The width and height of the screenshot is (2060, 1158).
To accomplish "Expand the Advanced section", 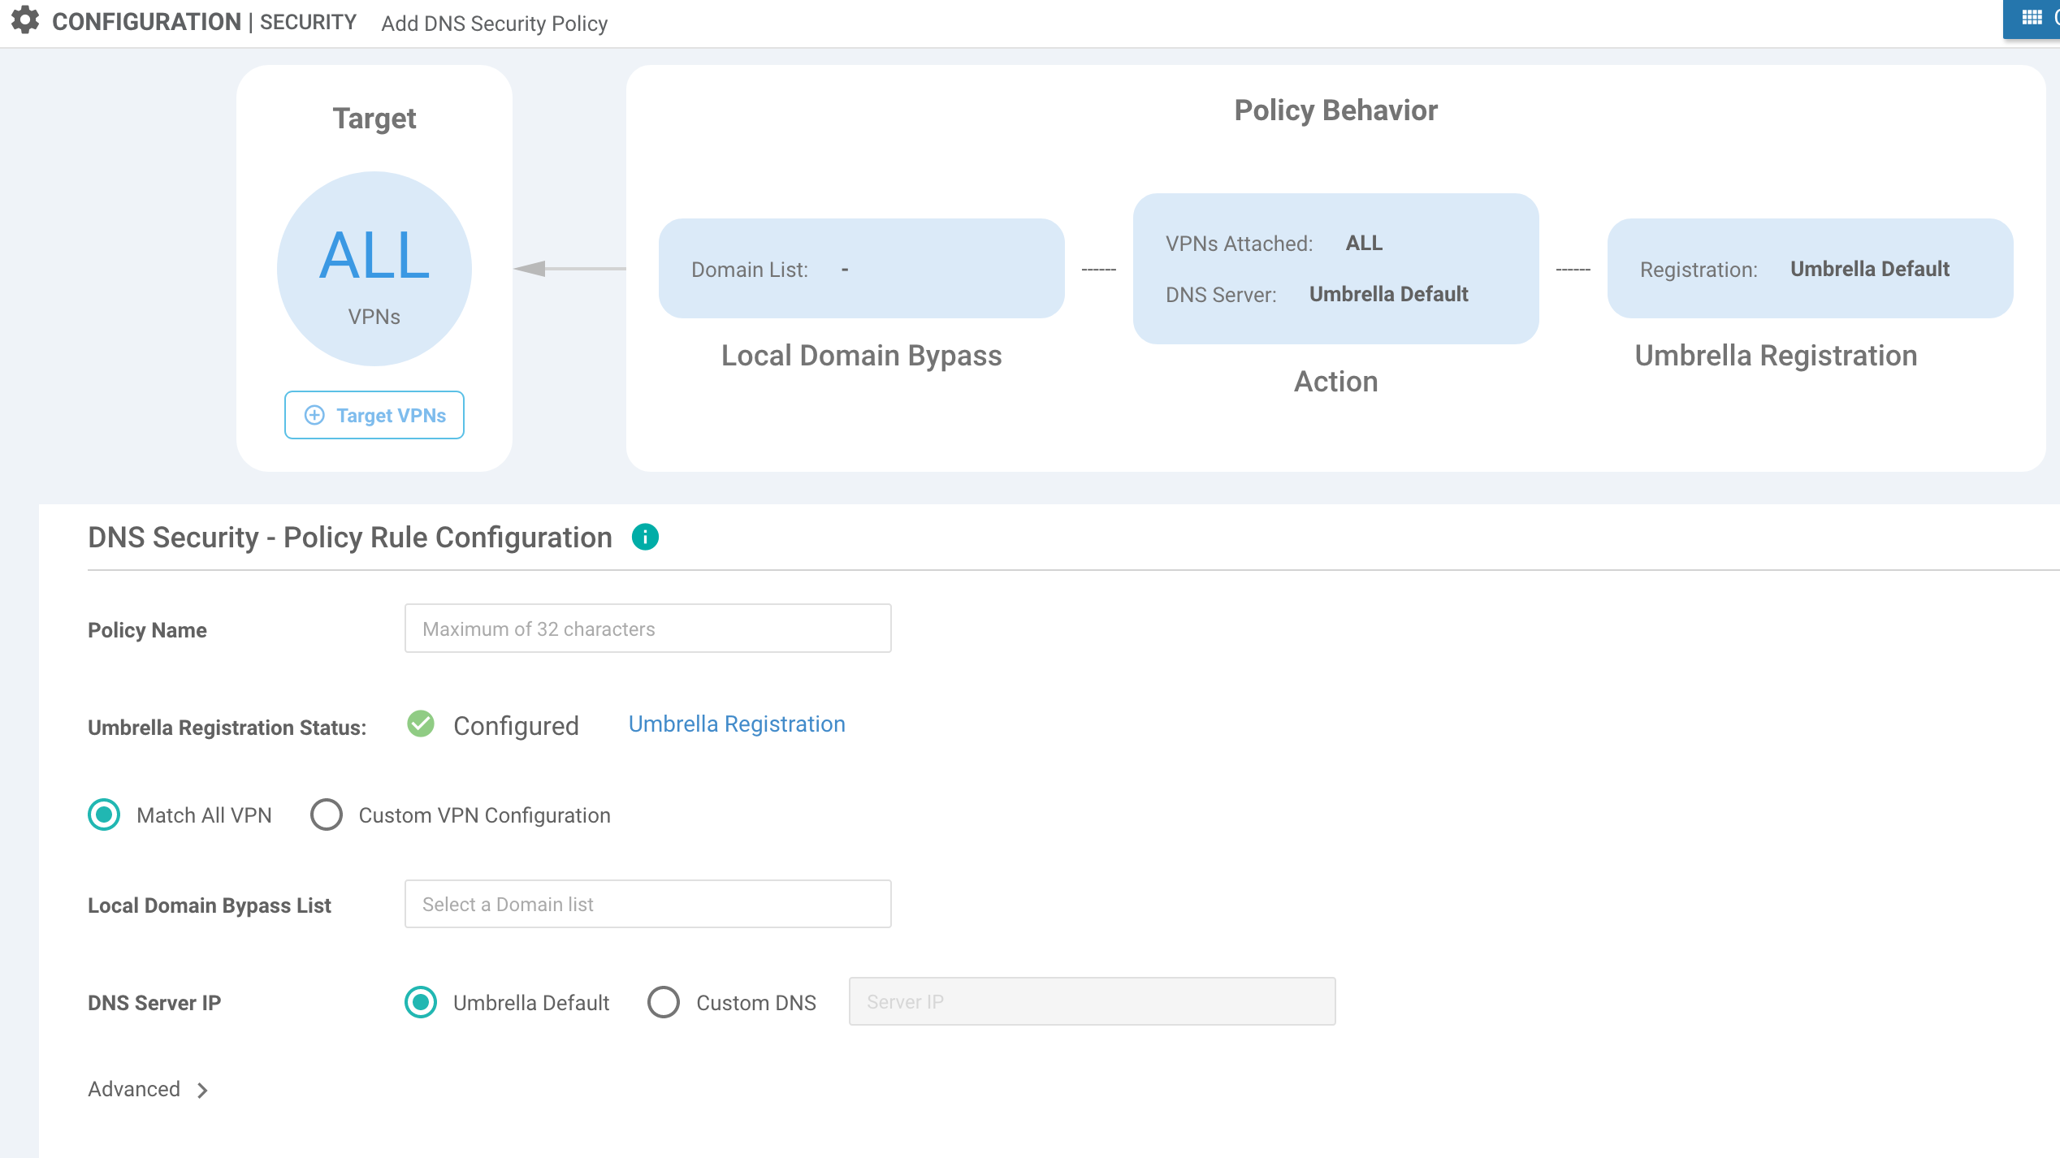I will [134, 1089].
